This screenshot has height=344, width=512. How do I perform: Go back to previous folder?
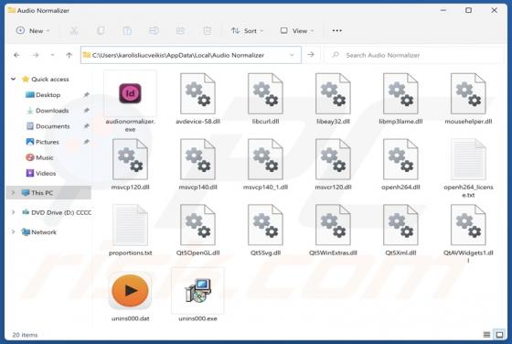click(16, 55)
